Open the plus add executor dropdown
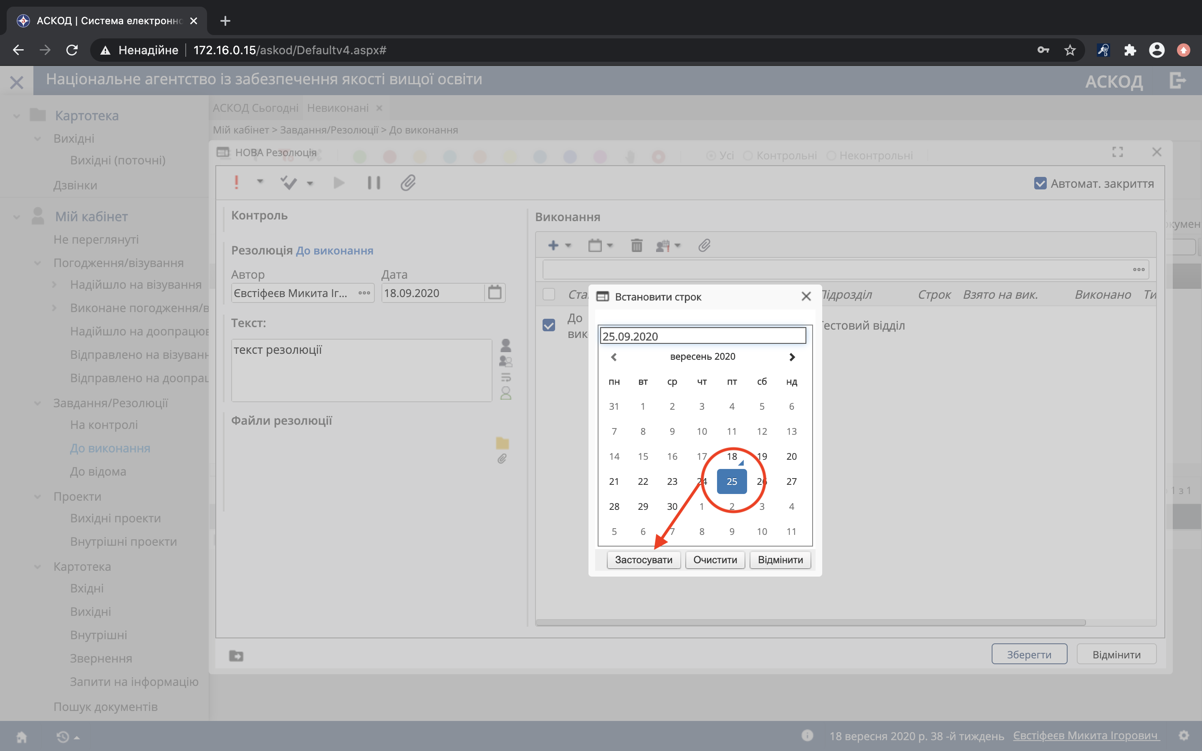Screen dimensions: 1202x751 pos(568,245)
